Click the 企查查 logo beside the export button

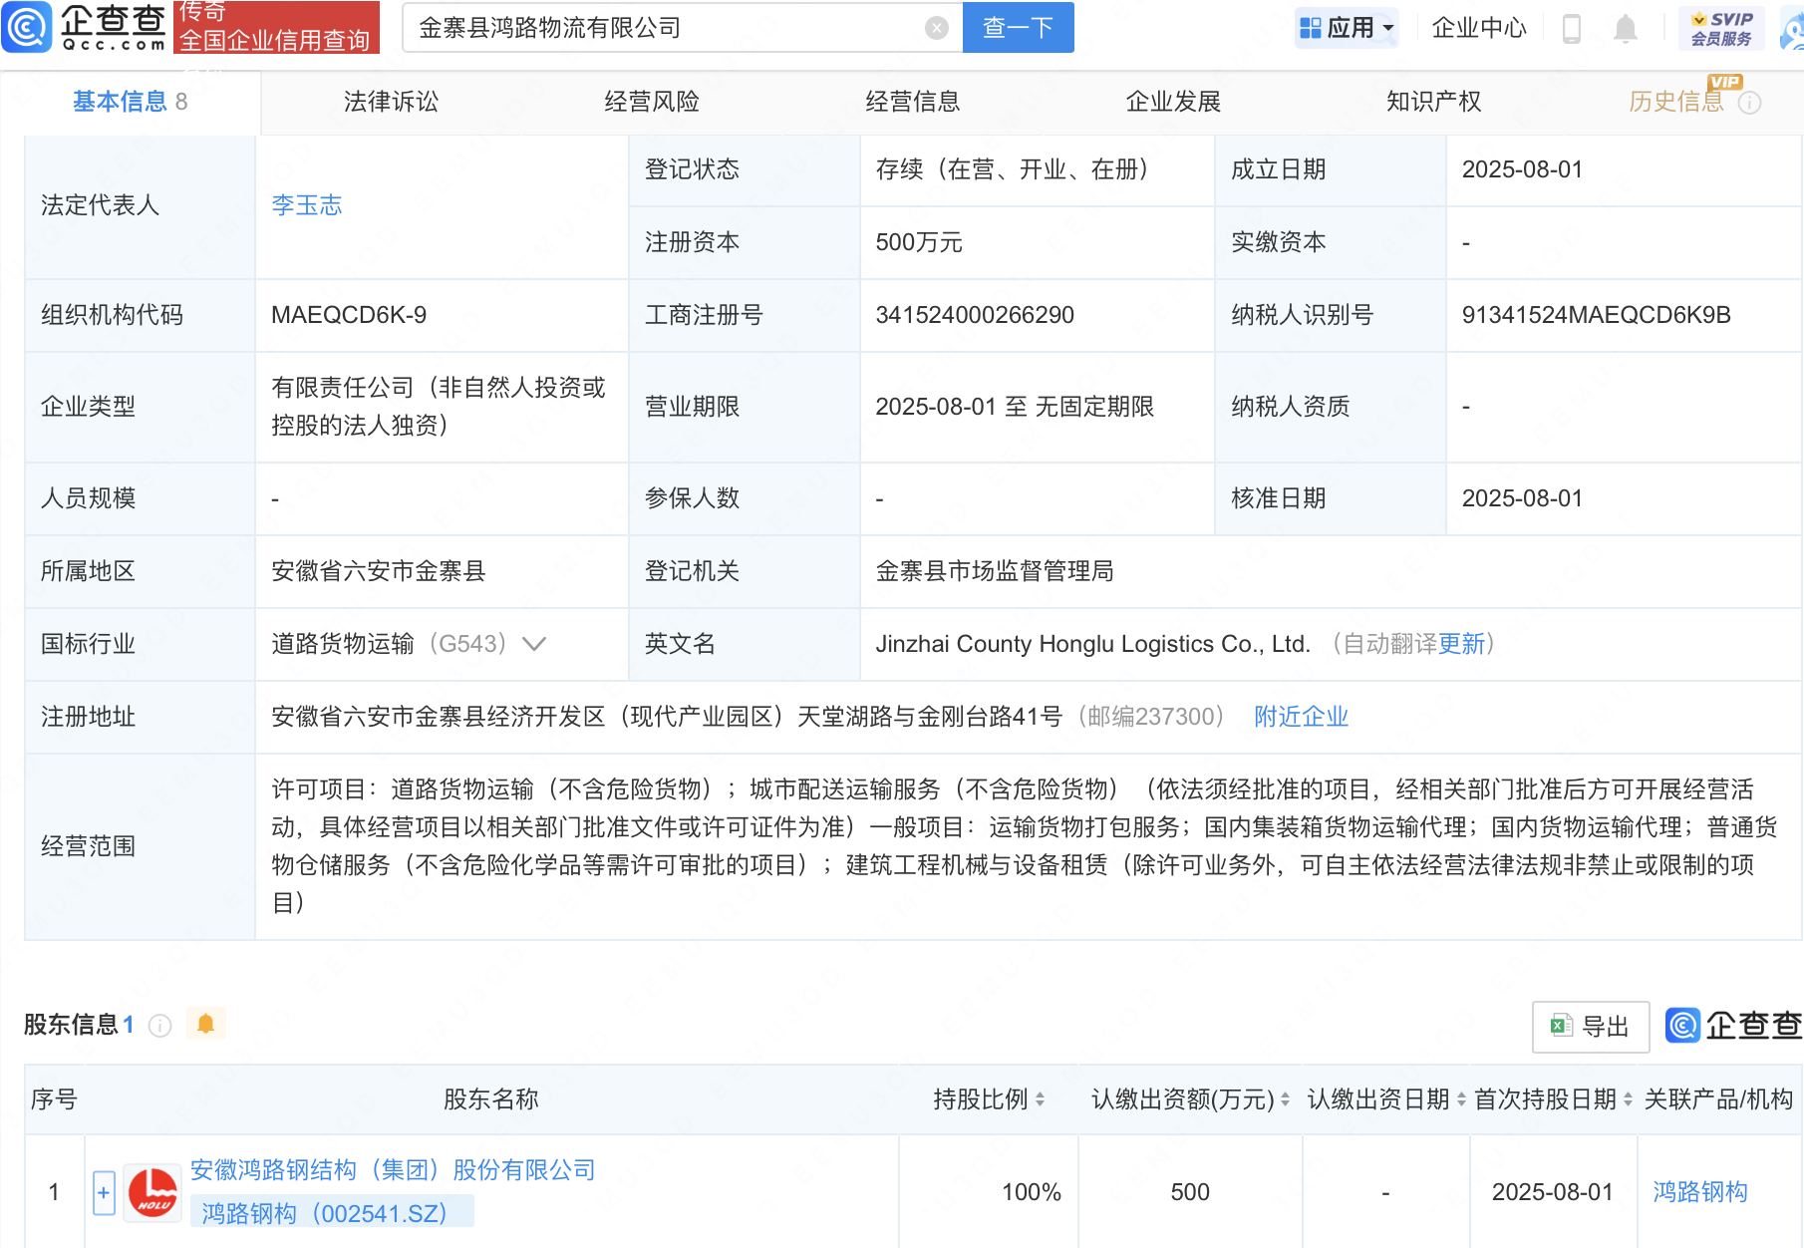[x=1733, y=1026]
